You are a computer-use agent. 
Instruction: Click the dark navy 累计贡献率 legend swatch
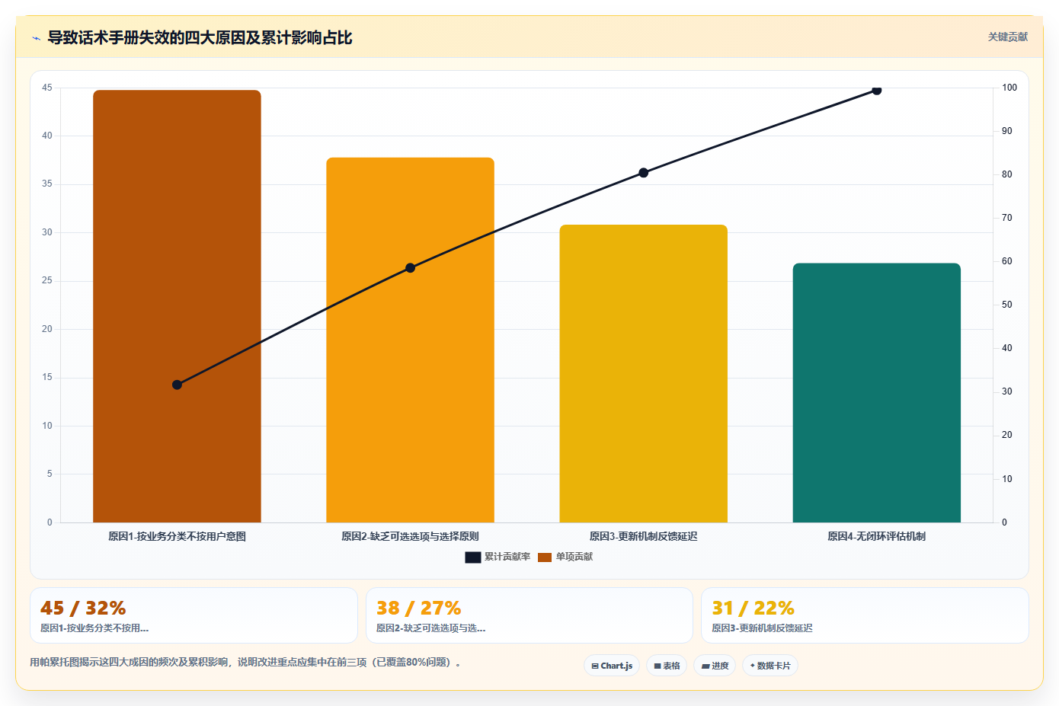[472, 557]
